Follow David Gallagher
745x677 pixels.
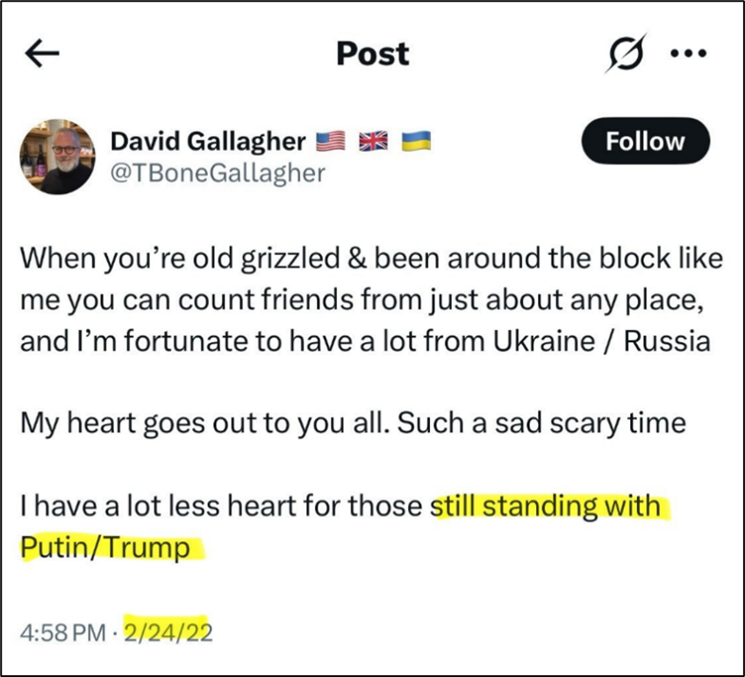click(x=645, y=142)
